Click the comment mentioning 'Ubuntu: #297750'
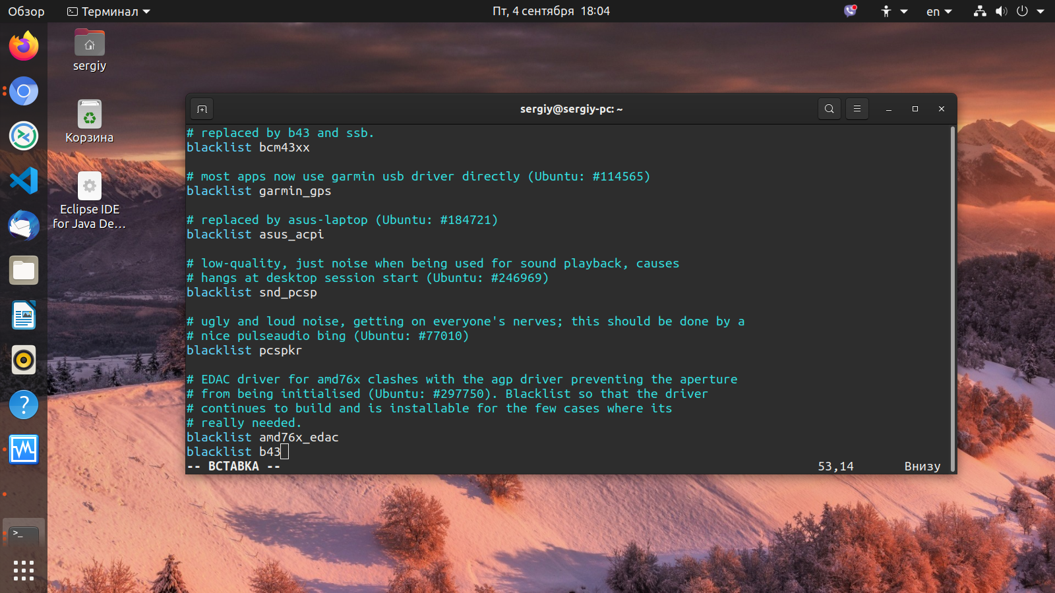 (448, 394)
